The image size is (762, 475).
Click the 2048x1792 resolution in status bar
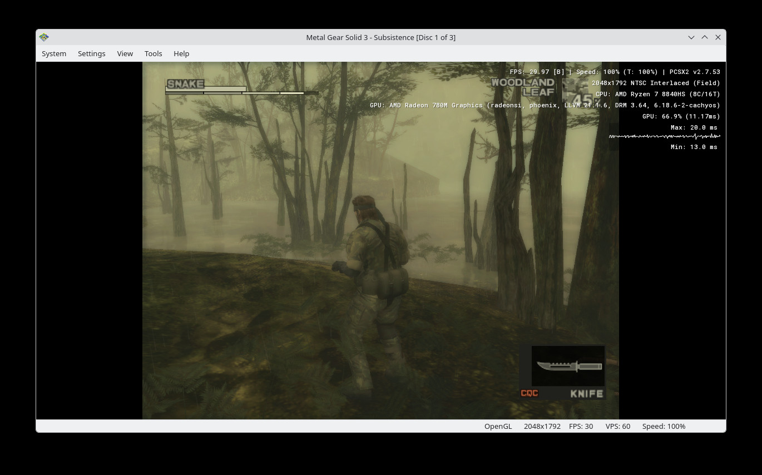[x=542, y=426]
